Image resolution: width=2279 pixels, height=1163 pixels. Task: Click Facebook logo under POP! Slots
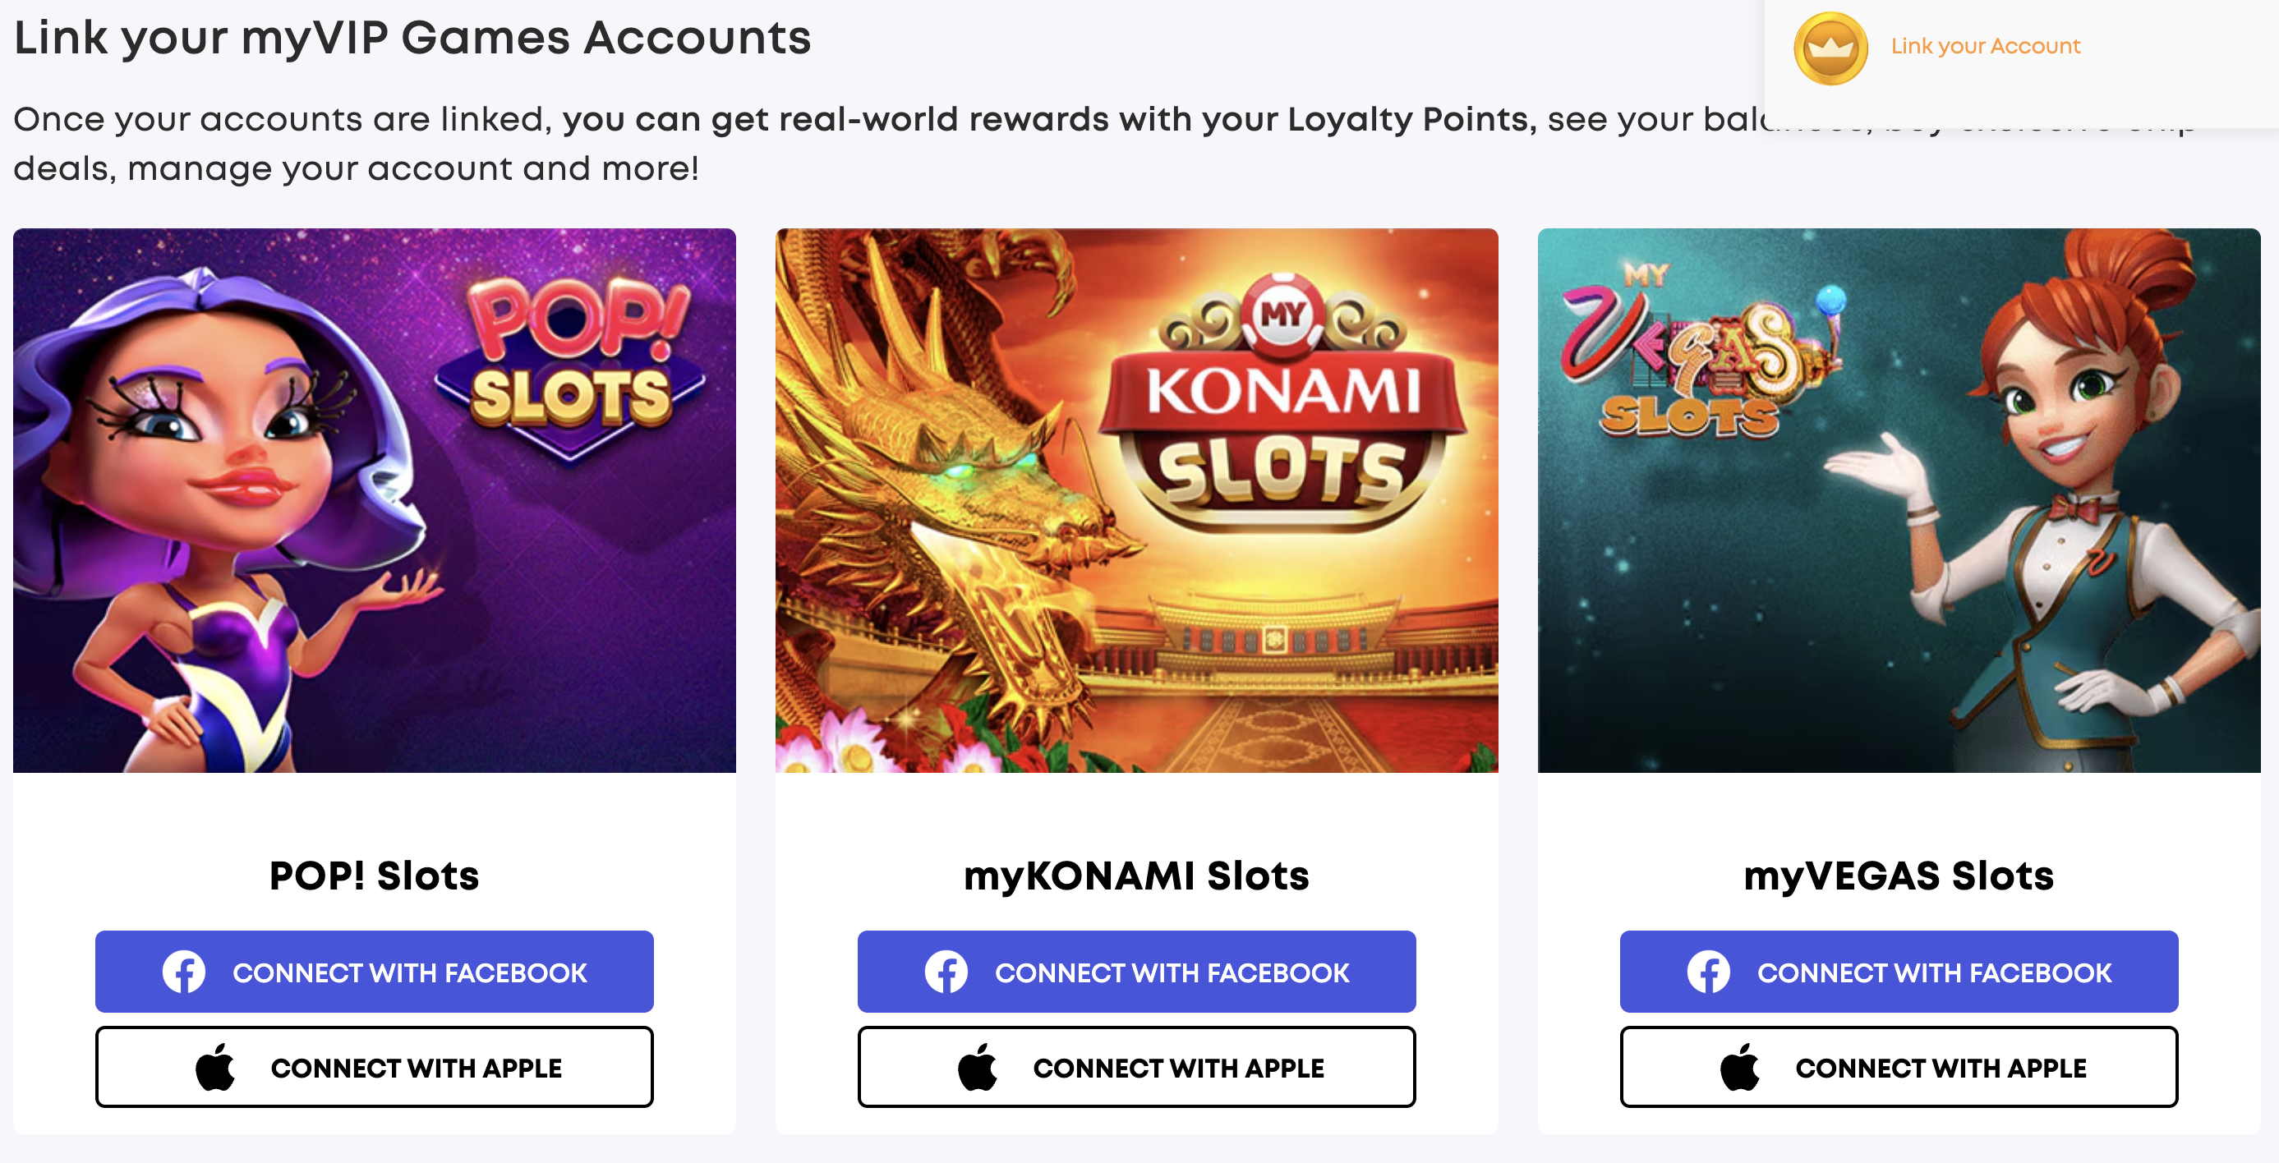coord(184,972)
